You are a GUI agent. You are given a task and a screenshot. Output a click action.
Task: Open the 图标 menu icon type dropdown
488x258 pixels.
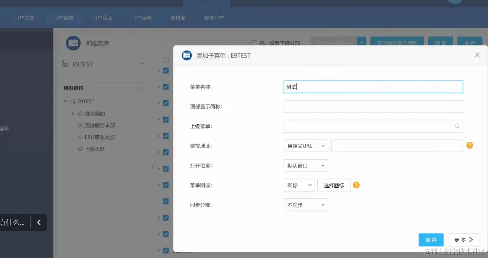[299, 185]
